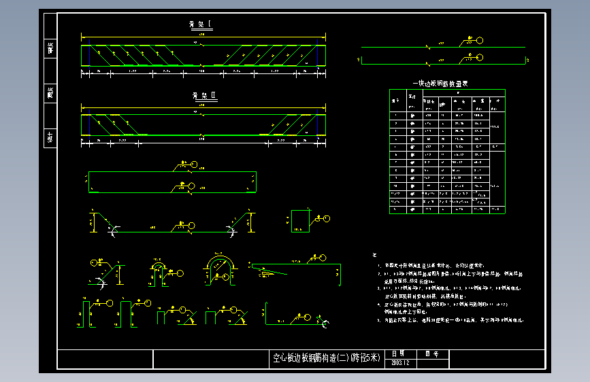This screenshot has height=382, width=590.
Task: Select the 日期 label cell in title block
Action: coord(401,354)
